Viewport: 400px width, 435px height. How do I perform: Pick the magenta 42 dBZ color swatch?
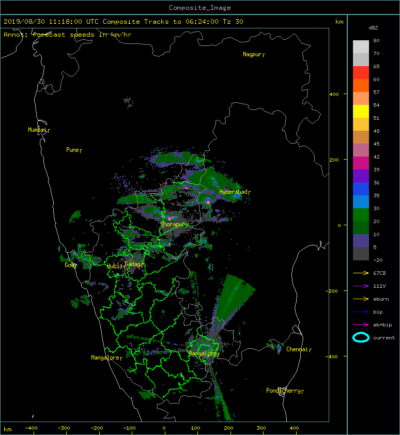(x=361, y=163)
